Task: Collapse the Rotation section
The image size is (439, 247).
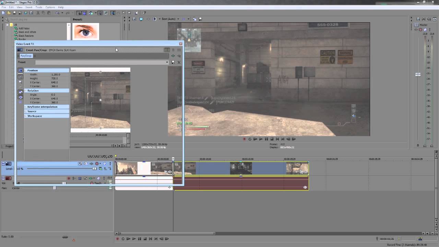Action: coord(25,91)
